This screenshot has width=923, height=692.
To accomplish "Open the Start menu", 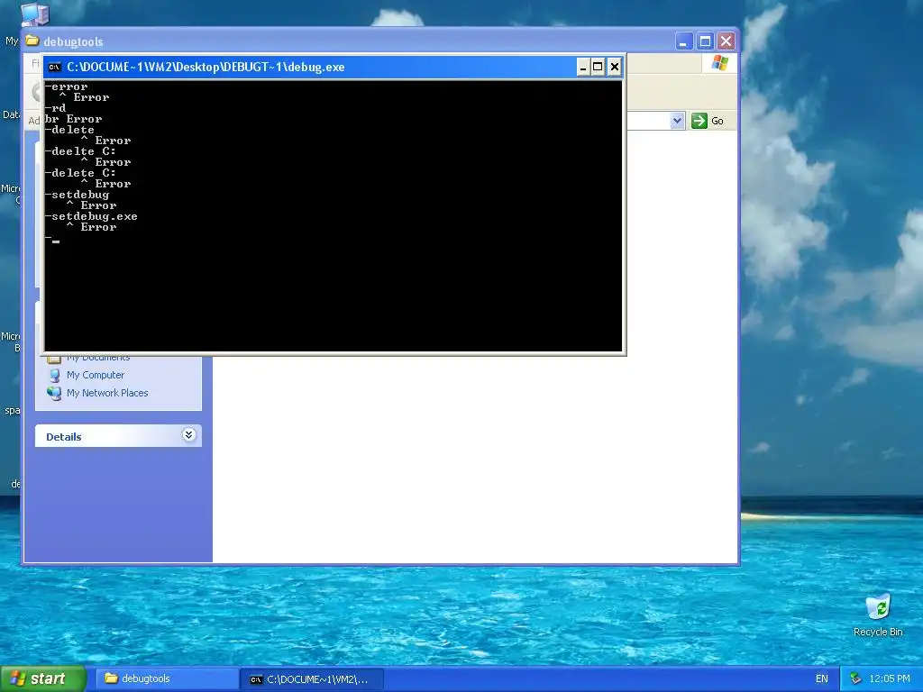I will coord(43,678).
